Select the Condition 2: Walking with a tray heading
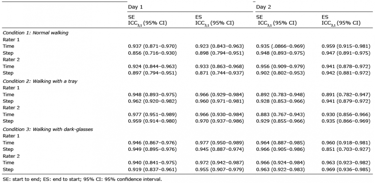 [40, 81]
